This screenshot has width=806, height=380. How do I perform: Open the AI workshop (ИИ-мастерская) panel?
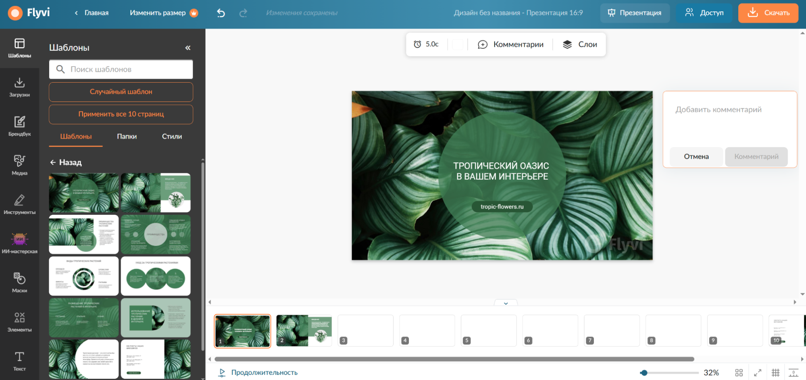pos(19,243)
